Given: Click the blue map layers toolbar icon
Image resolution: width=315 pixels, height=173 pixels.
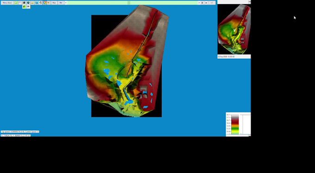Looking at the screenshot, I should point(37,3).
